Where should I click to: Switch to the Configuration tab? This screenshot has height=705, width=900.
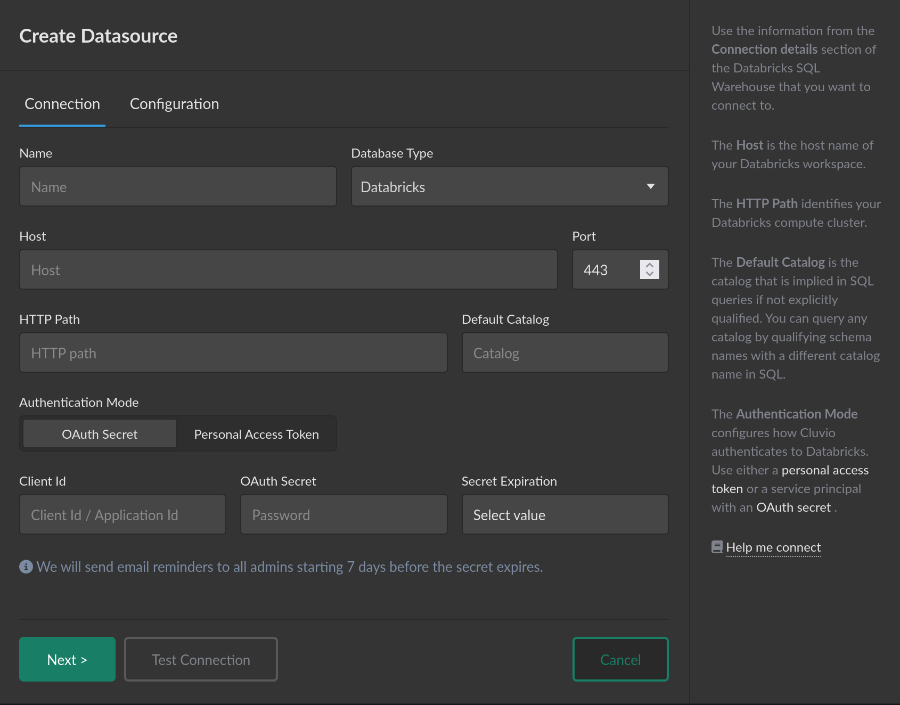coord(174,104)
